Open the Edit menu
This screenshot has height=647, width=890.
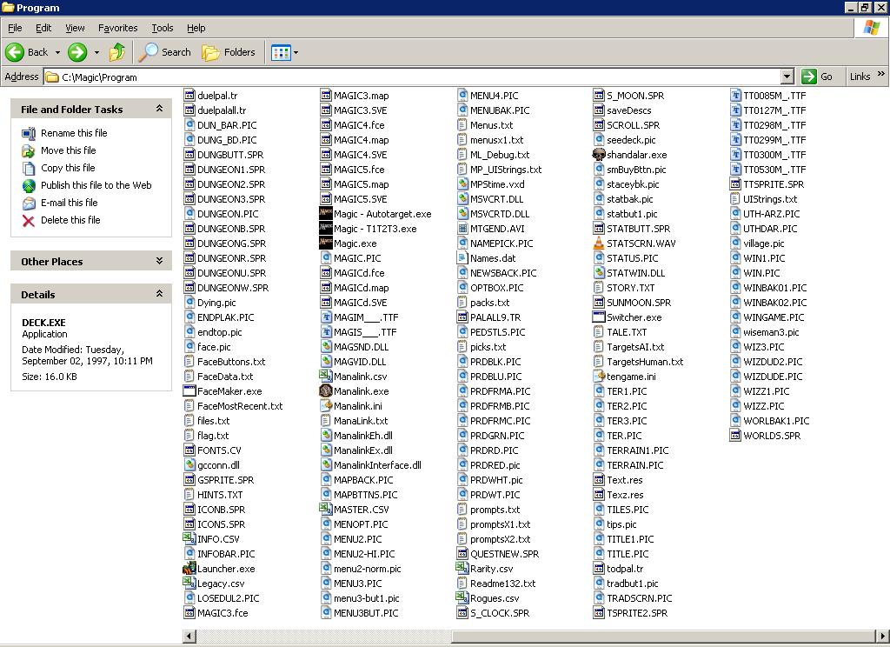[x=43, y=28]
